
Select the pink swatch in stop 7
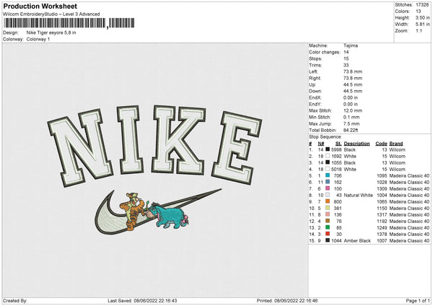328,188
